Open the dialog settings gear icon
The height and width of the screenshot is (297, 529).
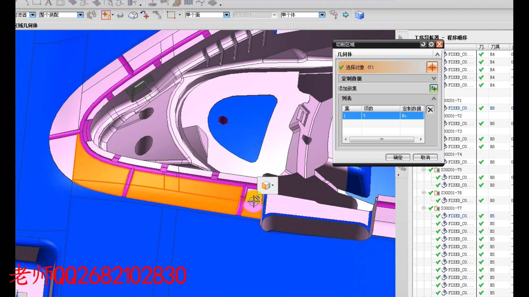(x=431, y=44)
